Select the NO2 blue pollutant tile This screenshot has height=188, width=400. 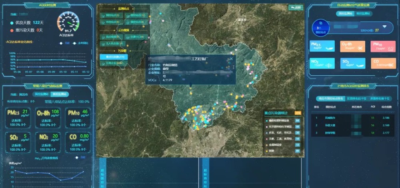tap(322, 63)
